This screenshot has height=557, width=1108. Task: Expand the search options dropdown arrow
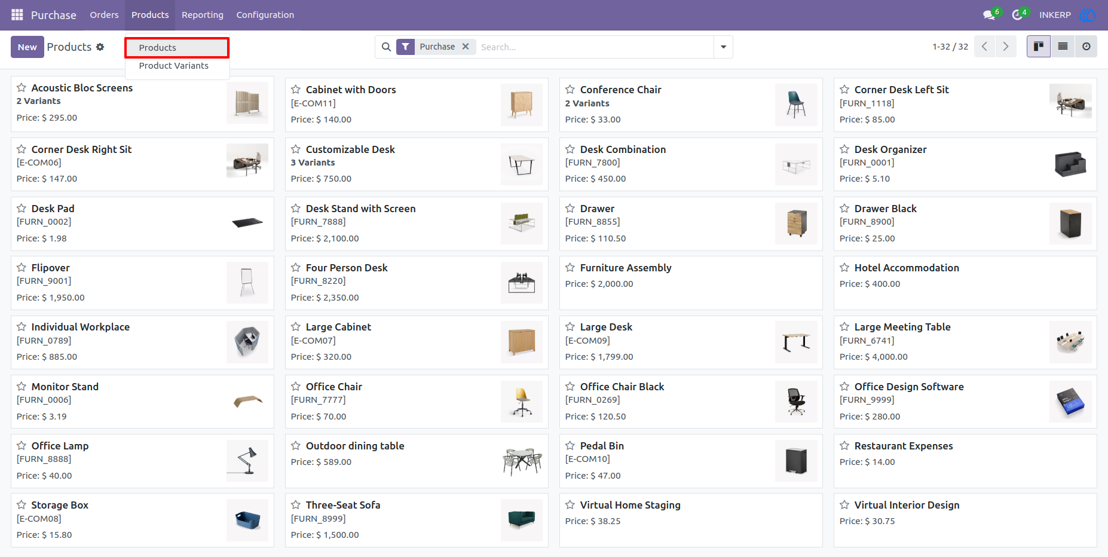tap(723, 47)
